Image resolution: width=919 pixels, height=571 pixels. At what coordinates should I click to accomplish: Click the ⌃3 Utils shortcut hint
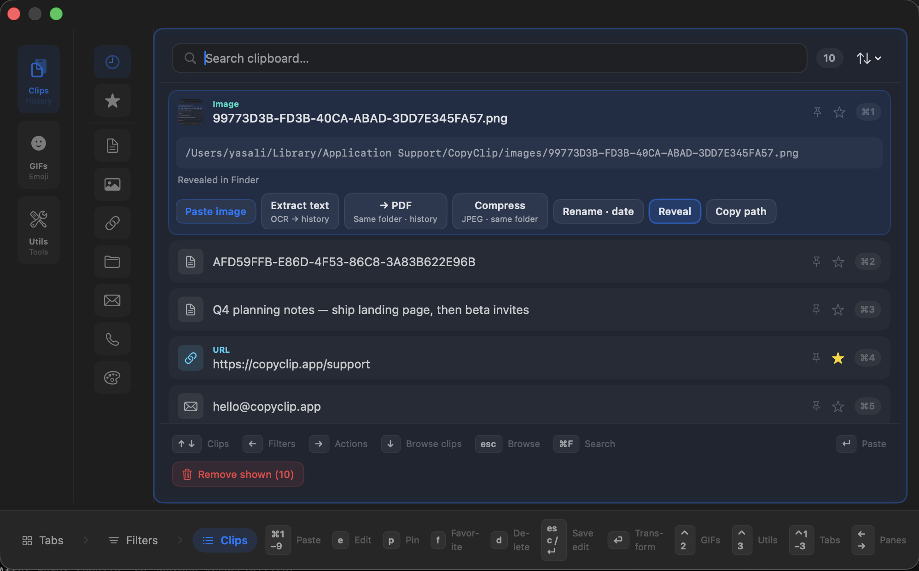click(755, 540)
